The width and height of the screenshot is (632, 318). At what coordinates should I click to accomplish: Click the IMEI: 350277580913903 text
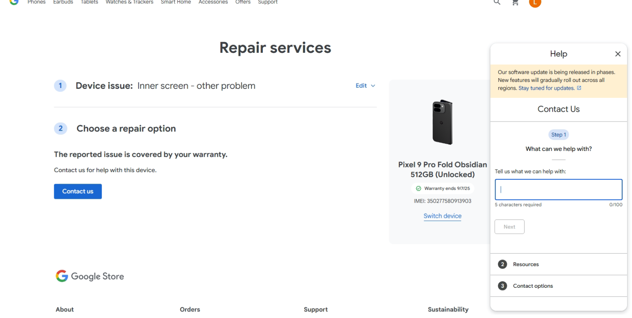tap(443, 201)
